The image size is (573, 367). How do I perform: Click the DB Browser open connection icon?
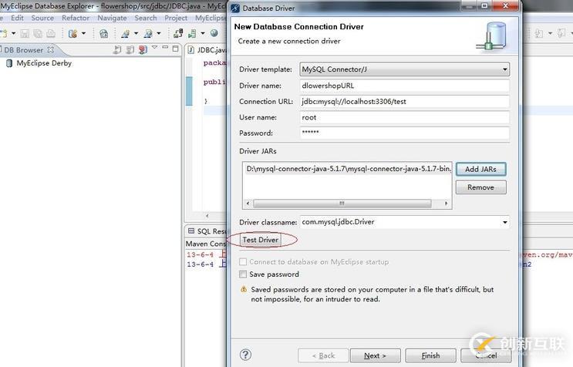pos(117,49)
